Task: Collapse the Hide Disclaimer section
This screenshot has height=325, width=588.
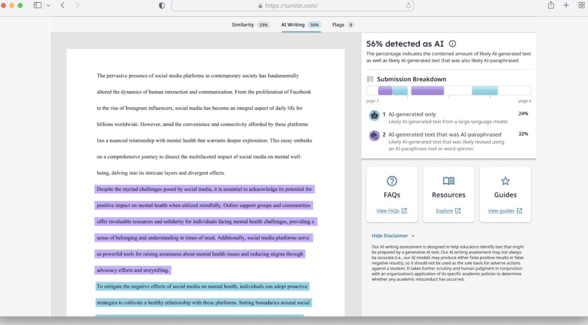Action: pyautogui.click(x=393, y=236)
